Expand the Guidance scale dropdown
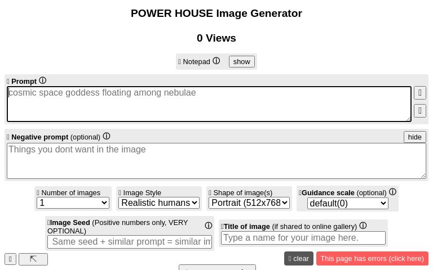433x270 pixels. [348, 203]
